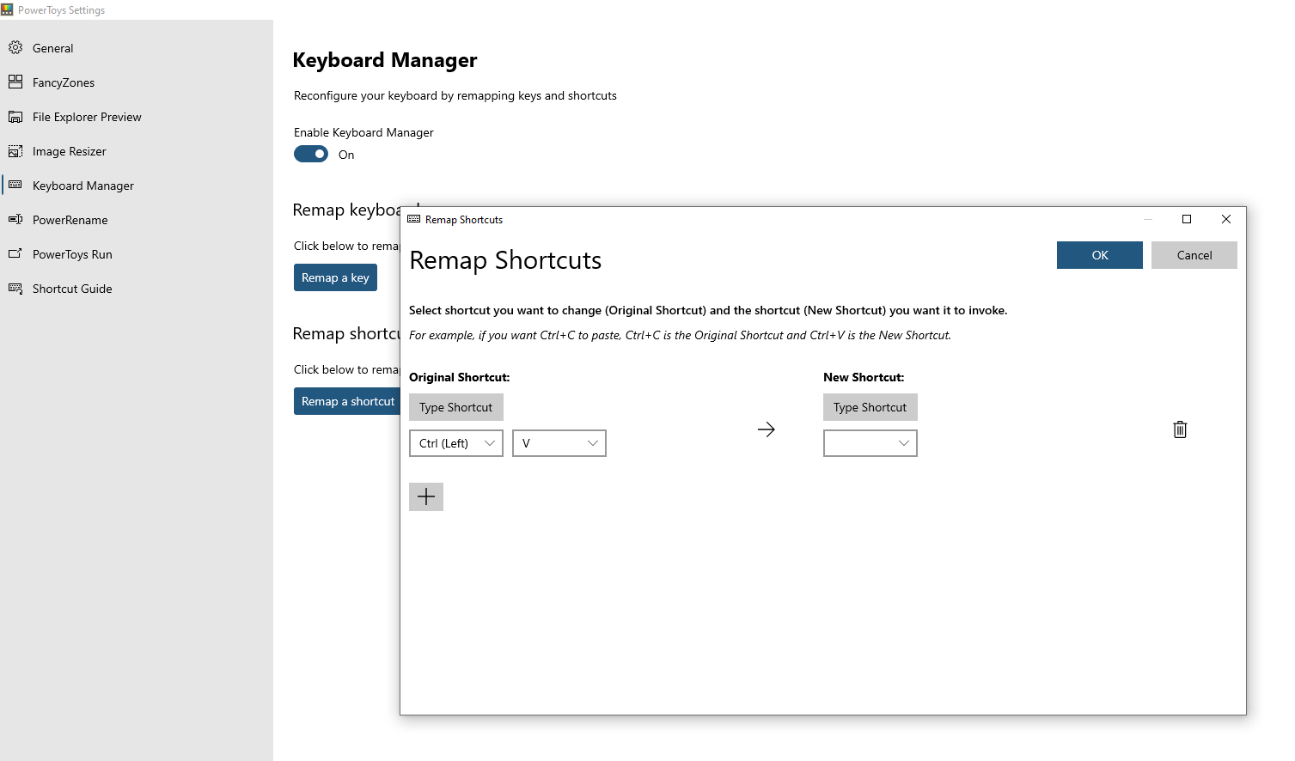The height and width of the screenshot is (761, 1295).
Task: Cancel the Remap Shortcuts dialog
Action: click(x=1194, y=254)
